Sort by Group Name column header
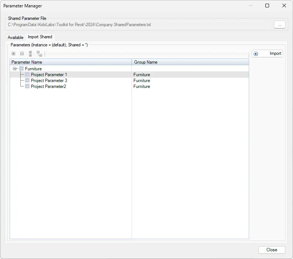Image resolution: width=293 pixels, height=259 pixels. coord(190,62)
